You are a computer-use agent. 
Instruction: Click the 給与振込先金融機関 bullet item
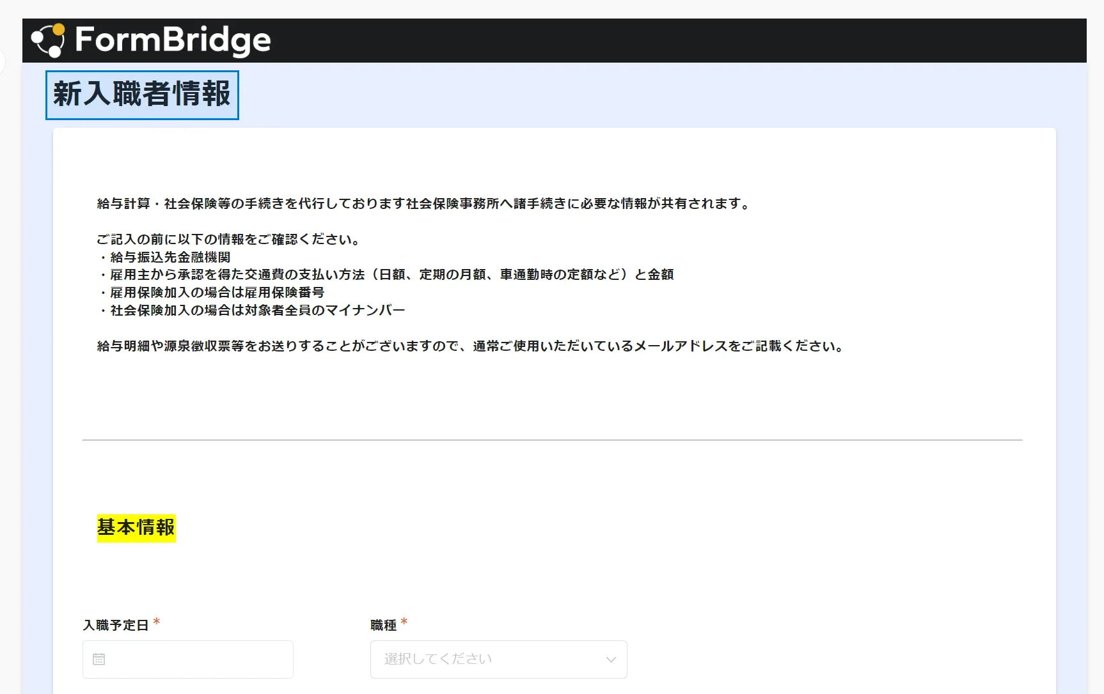pyautogui.click(x=170, y=257)
